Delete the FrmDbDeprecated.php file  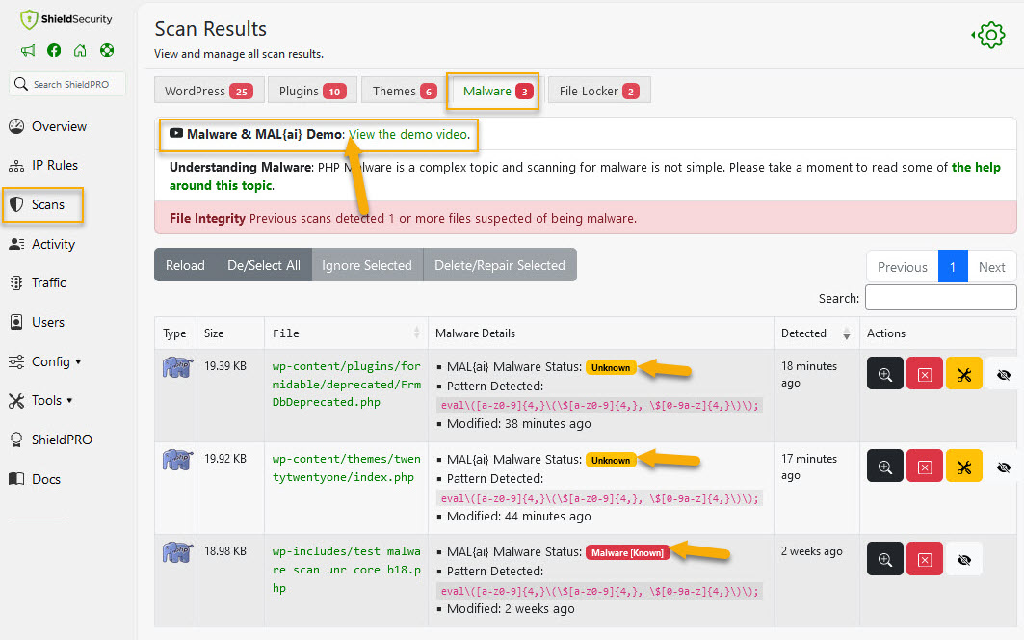(924, 373)
